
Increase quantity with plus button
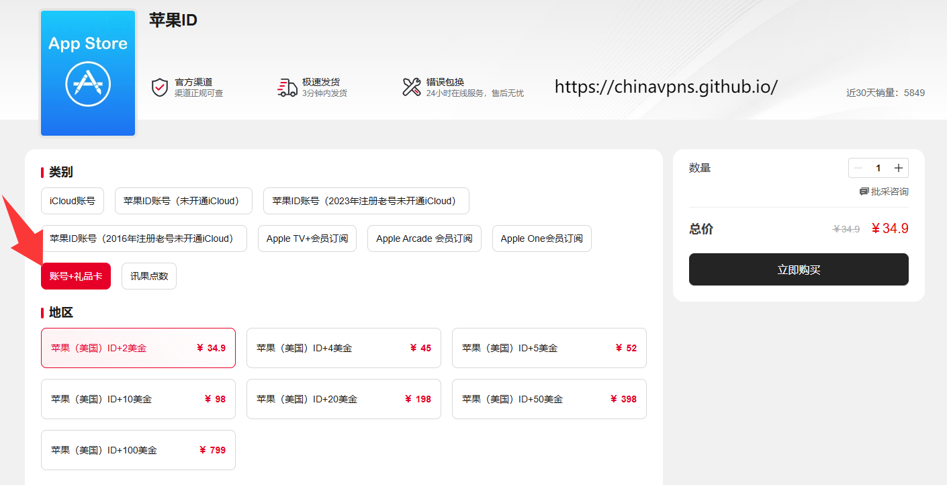pos(899,168)
